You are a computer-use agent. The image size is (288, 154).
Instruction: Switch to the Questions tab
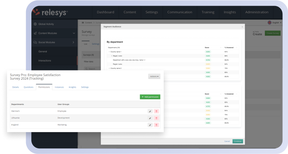(x=29, y=87)
